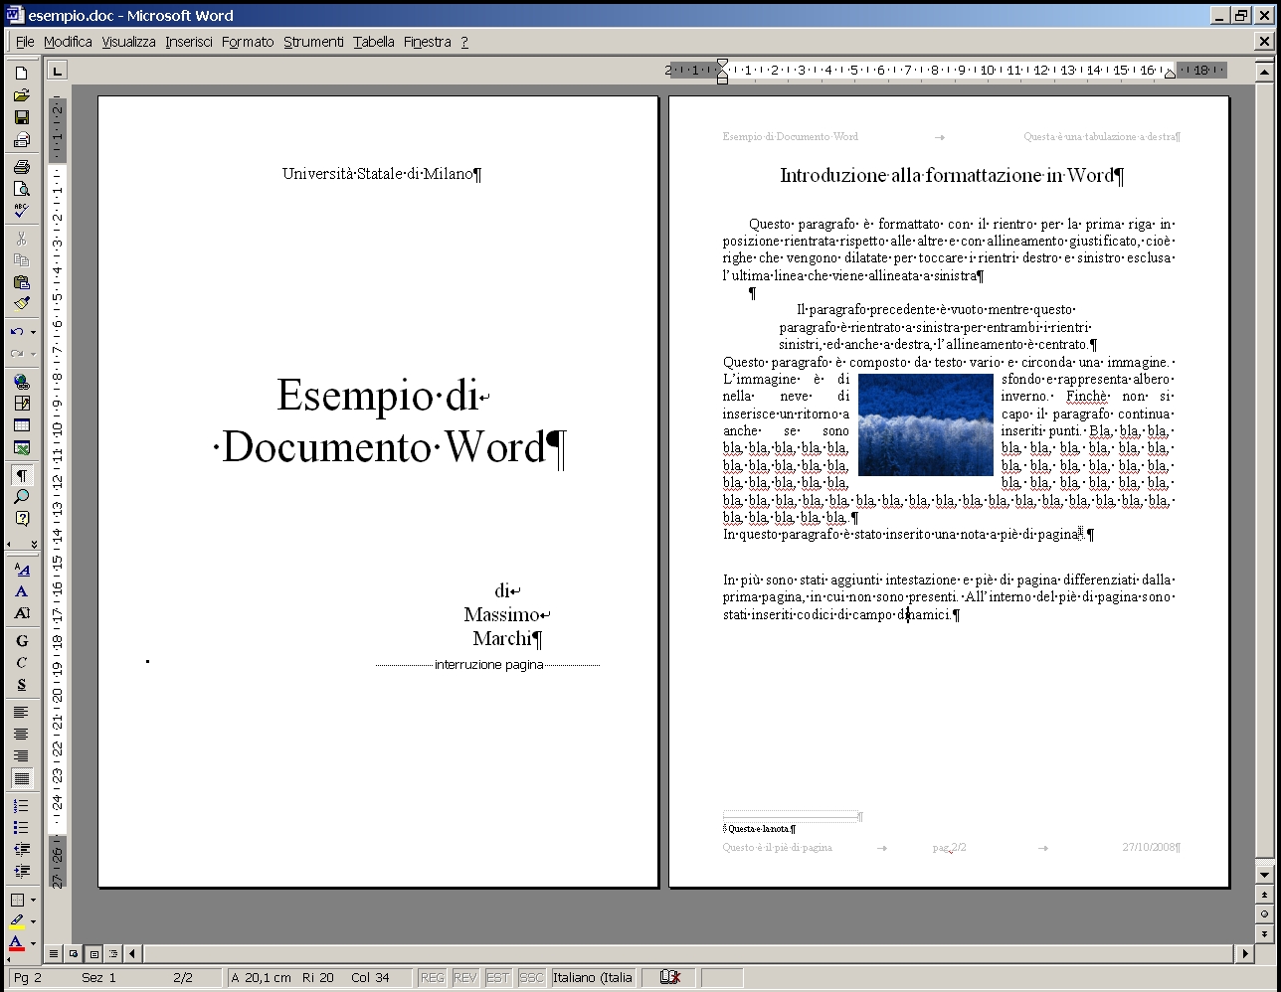
Task: Expand the Undo history dropdown arrow
Action: [33, 332]
